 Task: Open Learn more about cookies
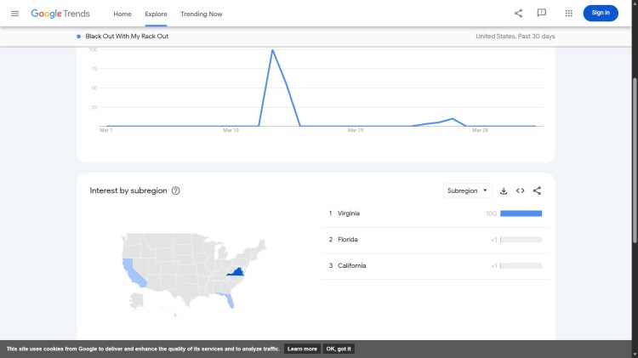[302, 349]
